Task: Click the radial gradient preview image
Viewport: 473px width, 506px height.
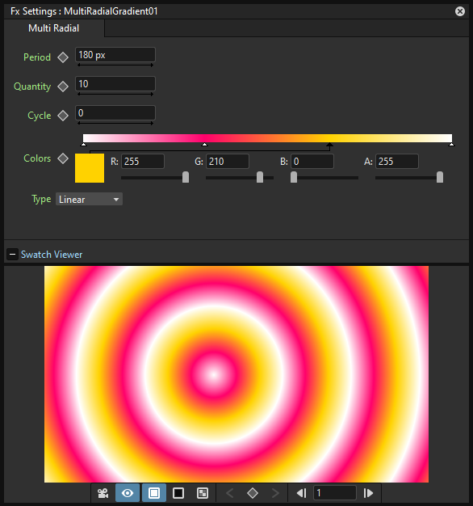Action: (x=236, y=374)
